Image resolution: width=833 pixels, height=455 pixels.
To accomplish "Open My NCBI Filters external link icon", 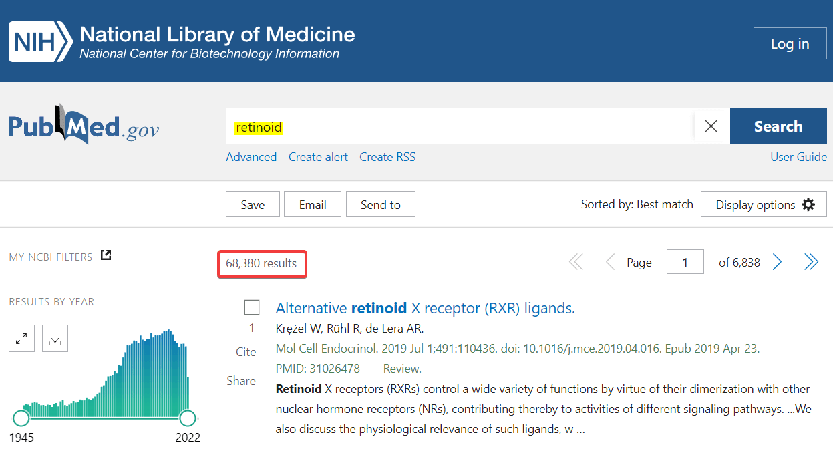I will pos(106,255).
